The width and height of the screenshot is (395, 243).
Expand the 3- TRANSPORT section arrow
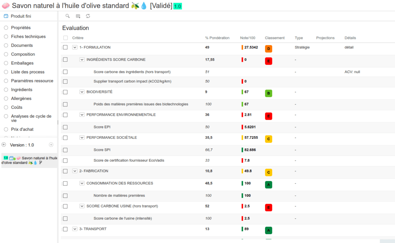pos(75,229)
